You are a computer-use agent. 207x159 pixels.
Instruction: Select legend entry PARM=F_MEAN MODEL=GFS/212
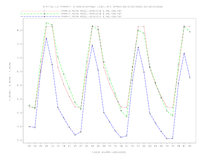click(x=91, y=17)
